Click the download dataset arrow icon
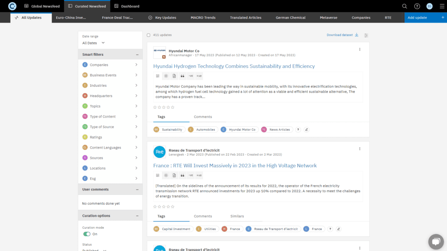Image resolution: width=447 pixels, height=251 pixels. [357, 35]
